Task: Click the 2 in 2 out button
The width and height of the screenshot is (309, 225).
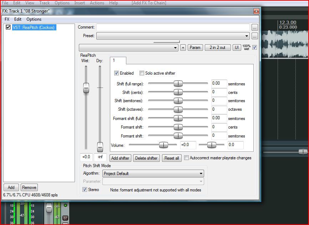Action: 218,47
